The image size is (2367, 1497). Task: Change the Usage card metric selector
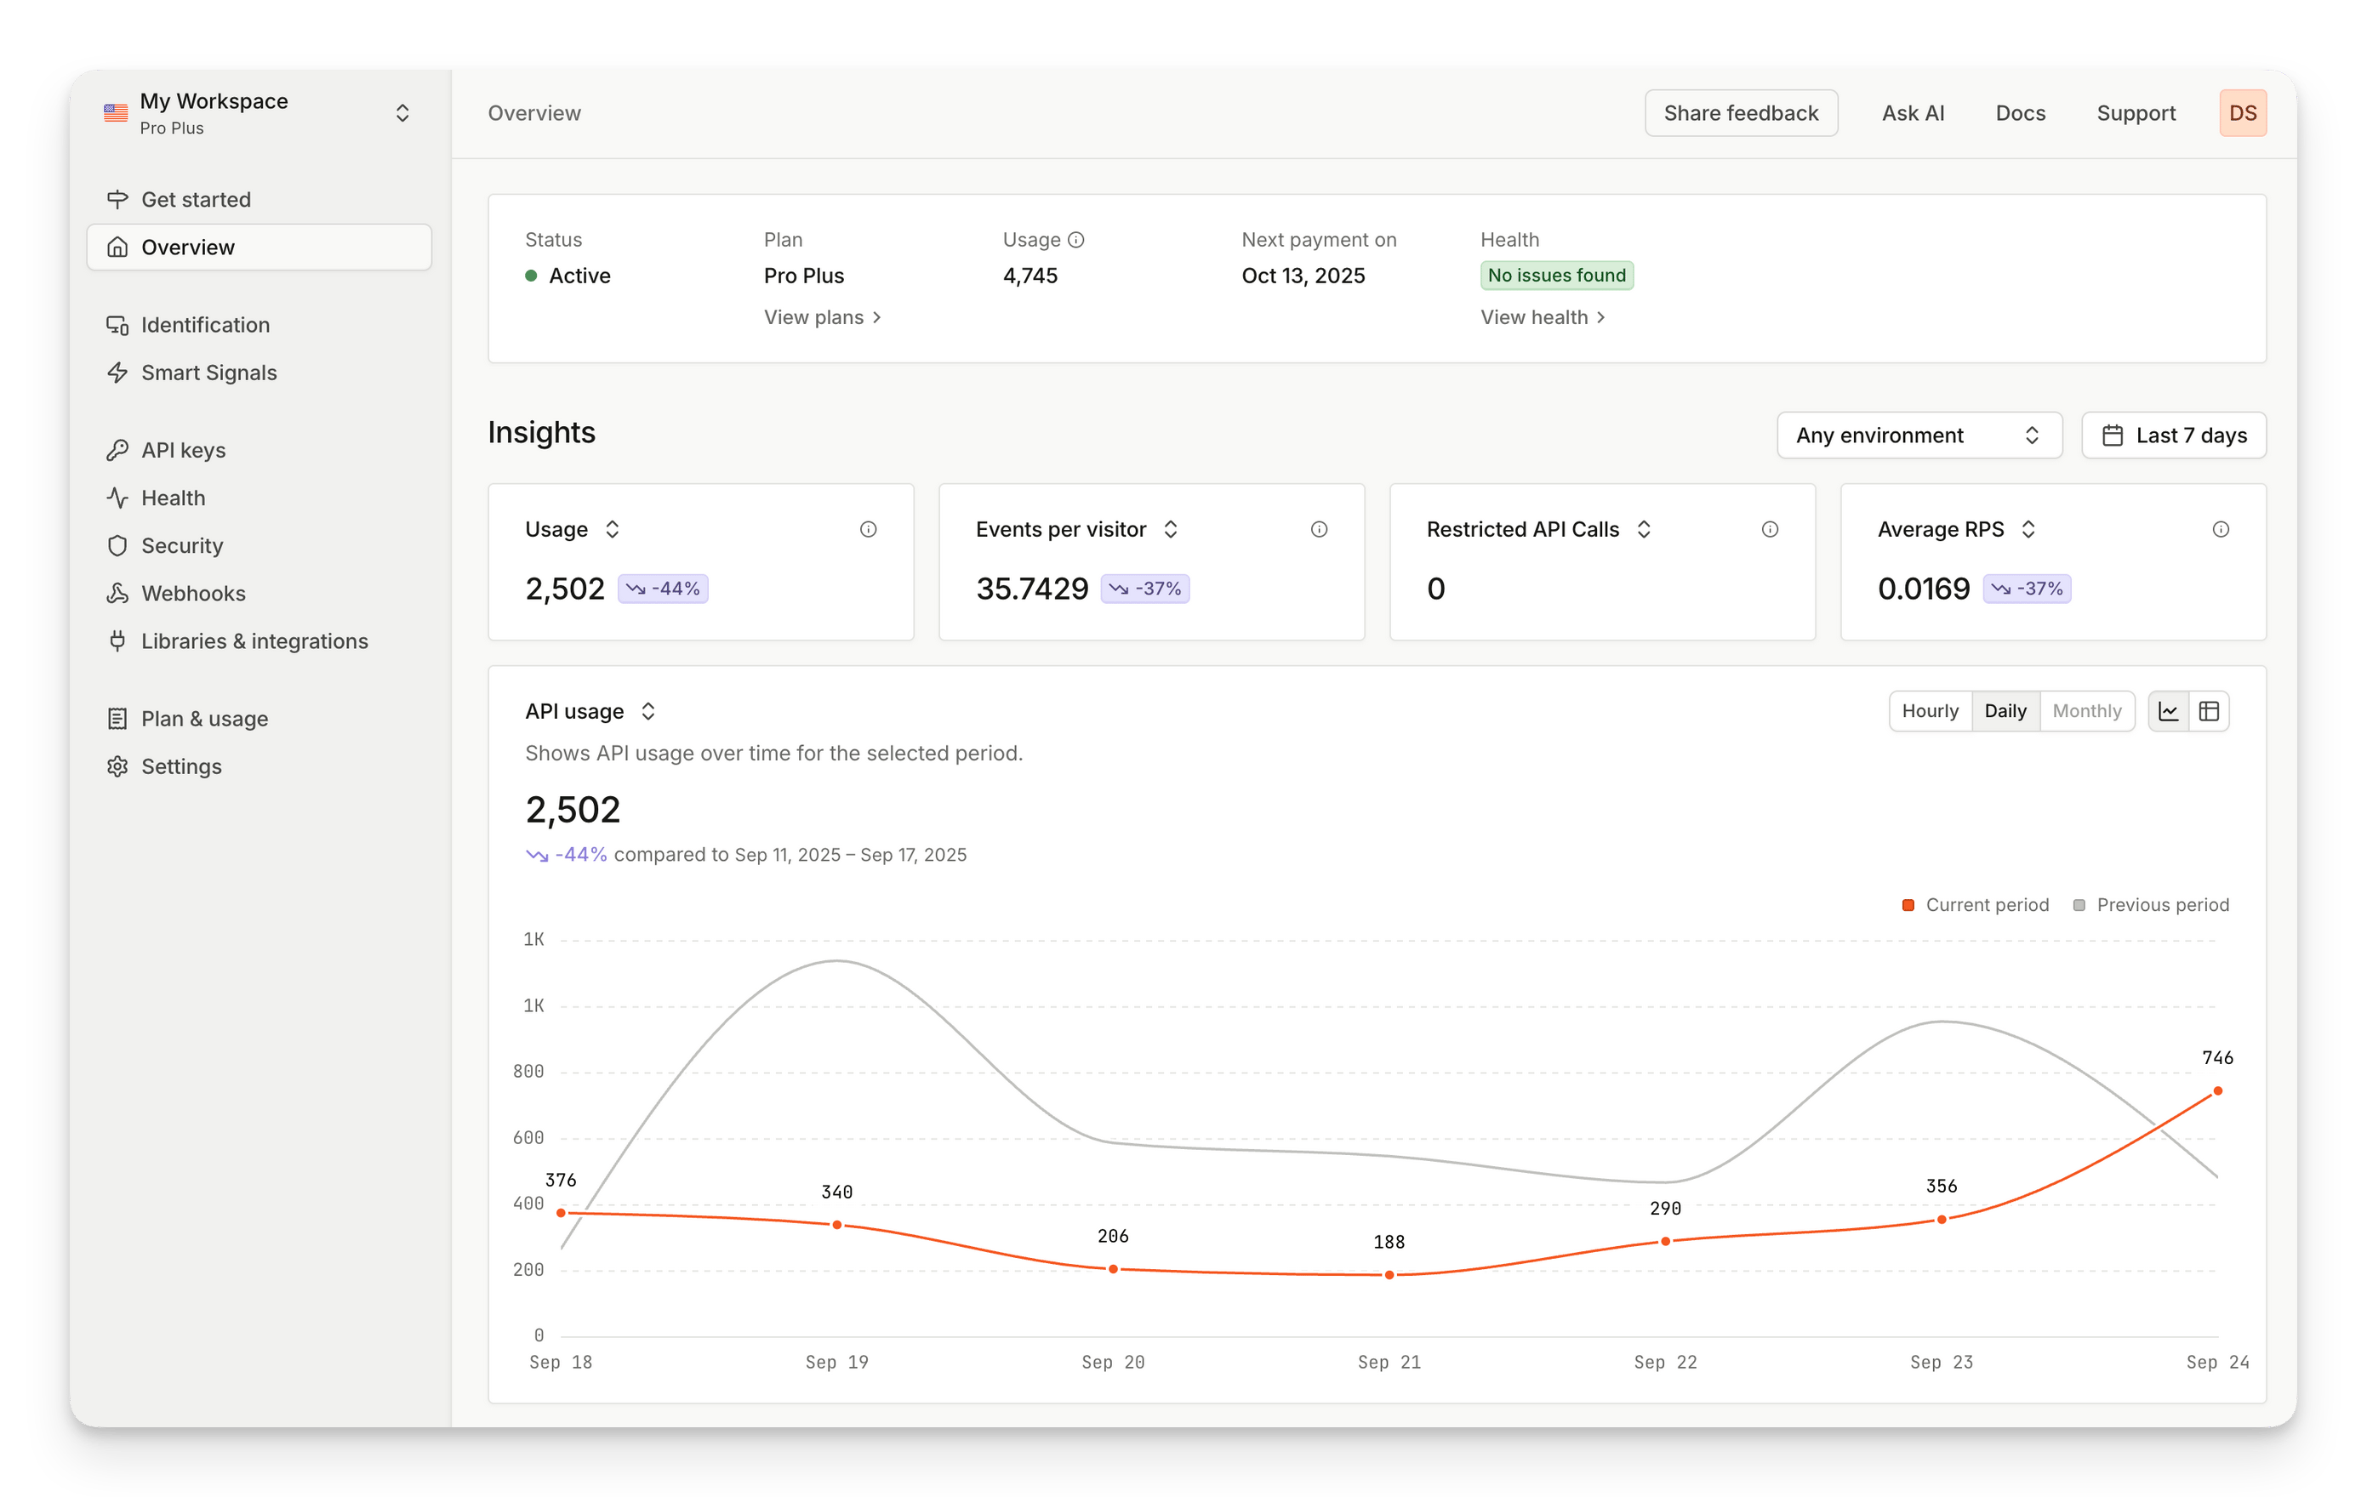click(x=612, y=530)
